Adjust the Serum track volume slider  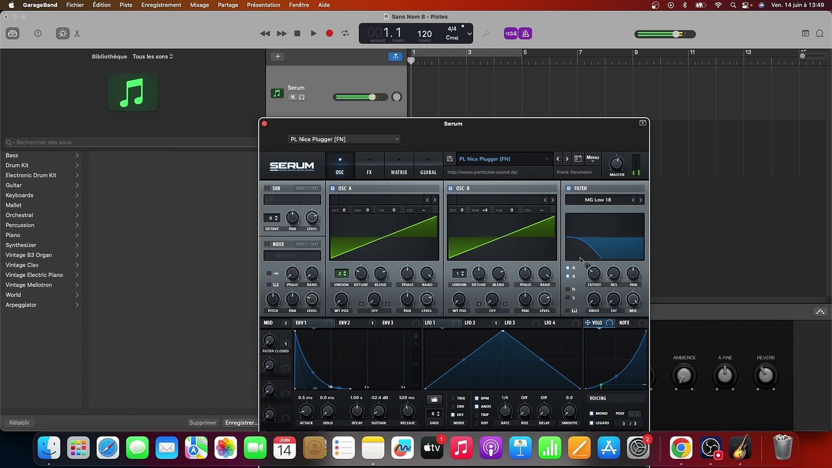pyautogui.click(x=359, y=97)
